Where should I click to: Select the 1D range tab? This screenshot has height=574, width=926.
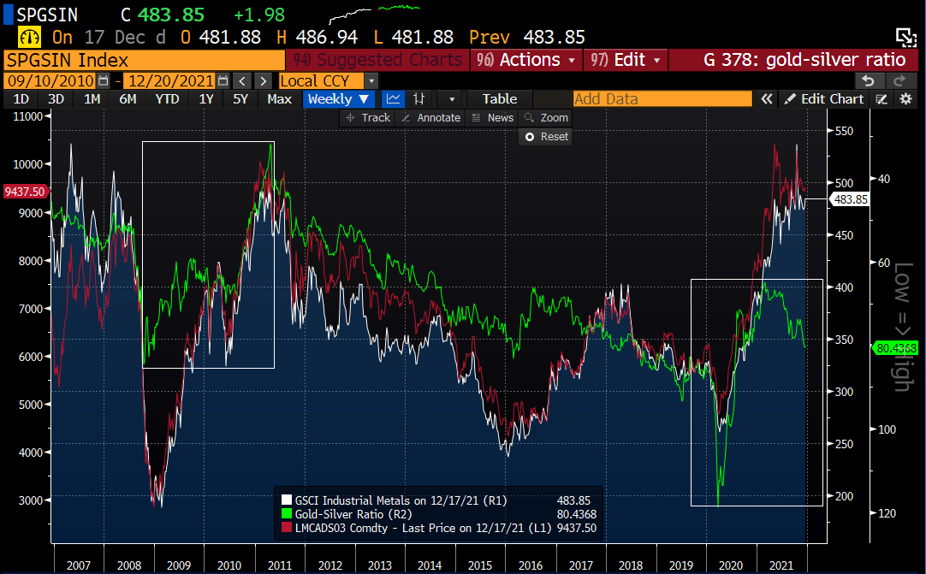tap(21, 99)
